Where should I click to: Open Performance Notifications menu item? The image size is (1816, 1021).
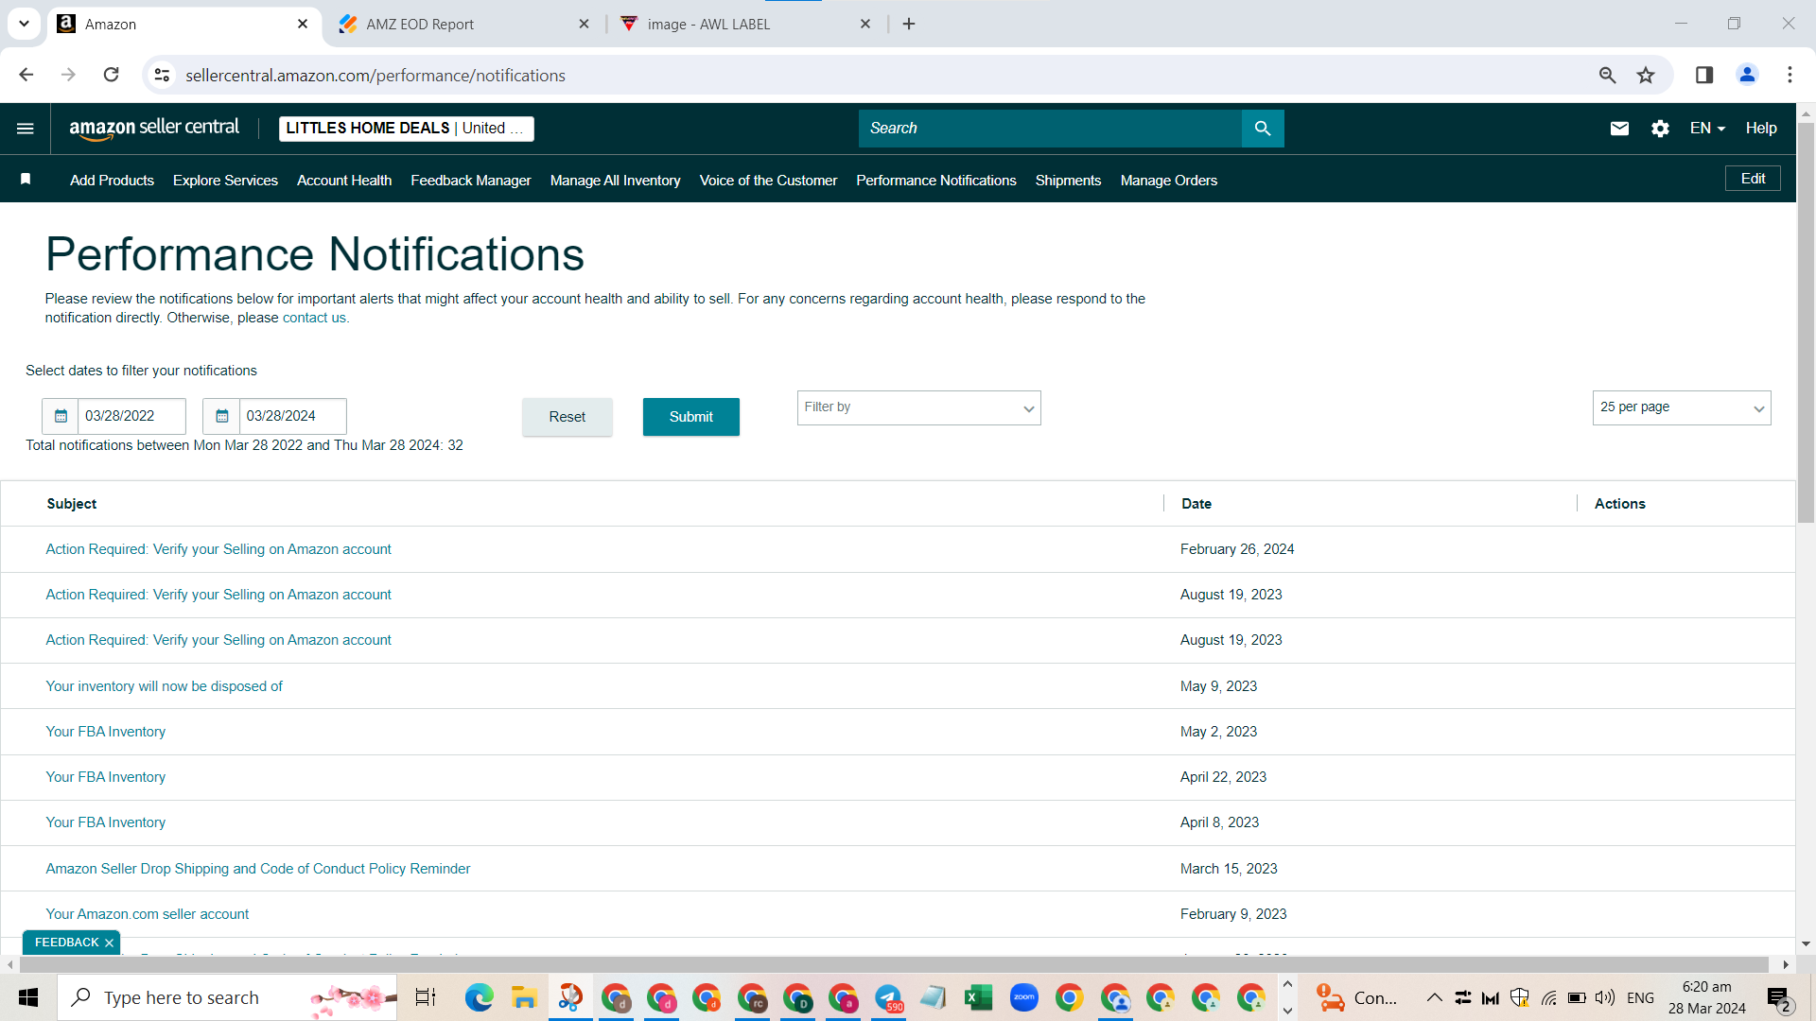tap(935, 181)
